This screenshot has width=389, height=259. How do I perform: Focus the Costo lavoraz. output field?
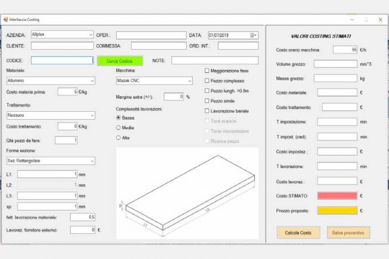coord(337,181)
